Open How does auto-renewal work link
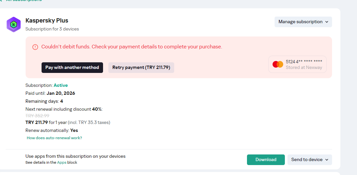The width and height of the screenshot is (357, 175). 54,138
